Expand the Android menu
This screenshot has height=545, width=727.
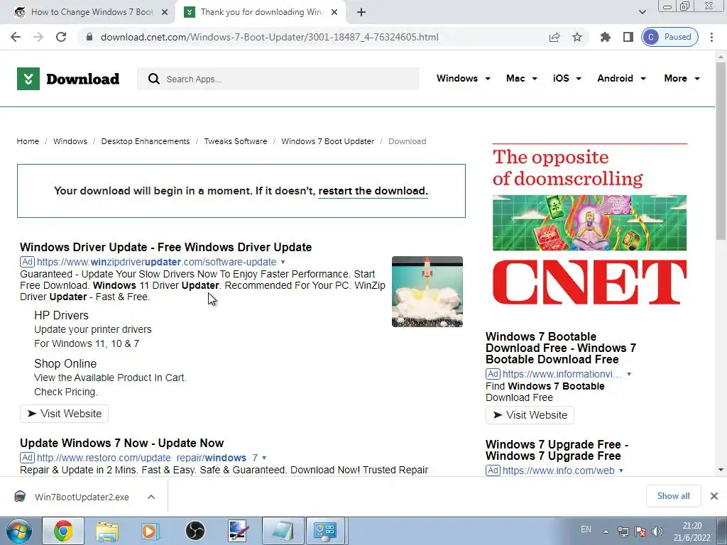[x=621, y=78]
